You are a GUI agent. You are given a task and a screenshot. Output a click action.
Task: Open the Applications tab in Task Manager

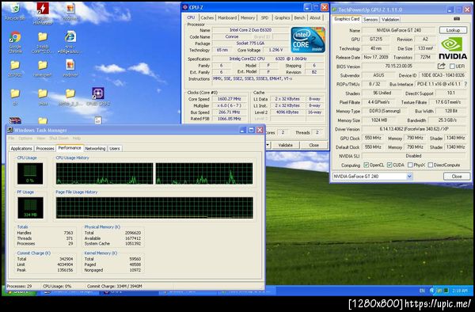click(21, 148)
